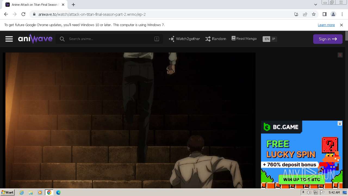
Task: Share this page icon
Action: click(x=305, y=14)
